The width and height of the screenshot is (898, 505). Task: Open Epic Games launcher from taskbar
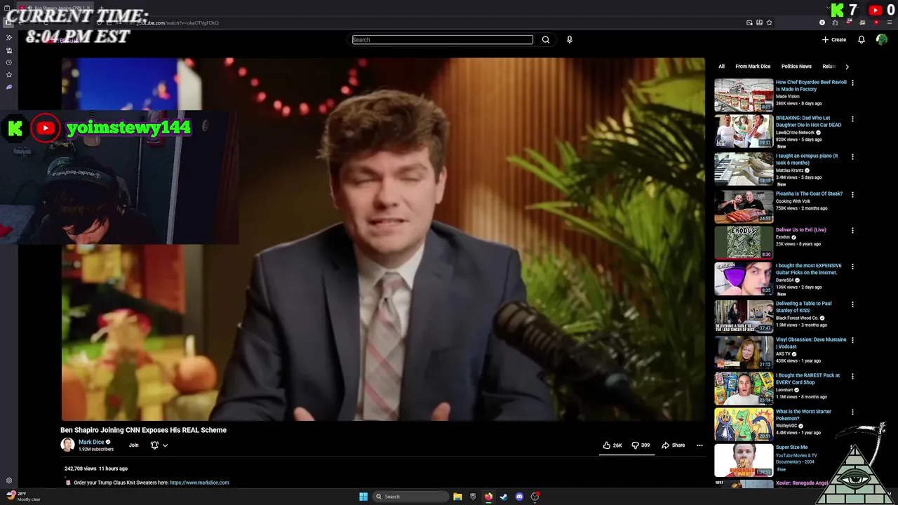click(x=473, y=497)
